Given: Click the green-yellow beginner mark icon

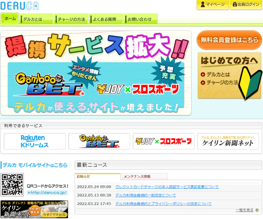Looking at the screenshot, I should point(250,83).
